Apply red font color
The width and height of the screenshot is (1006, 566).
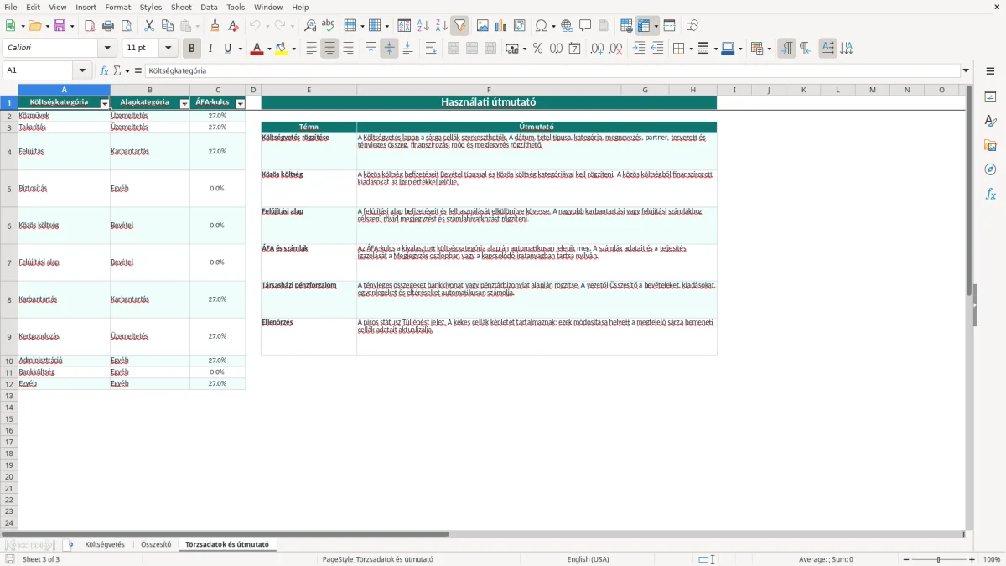257,49
